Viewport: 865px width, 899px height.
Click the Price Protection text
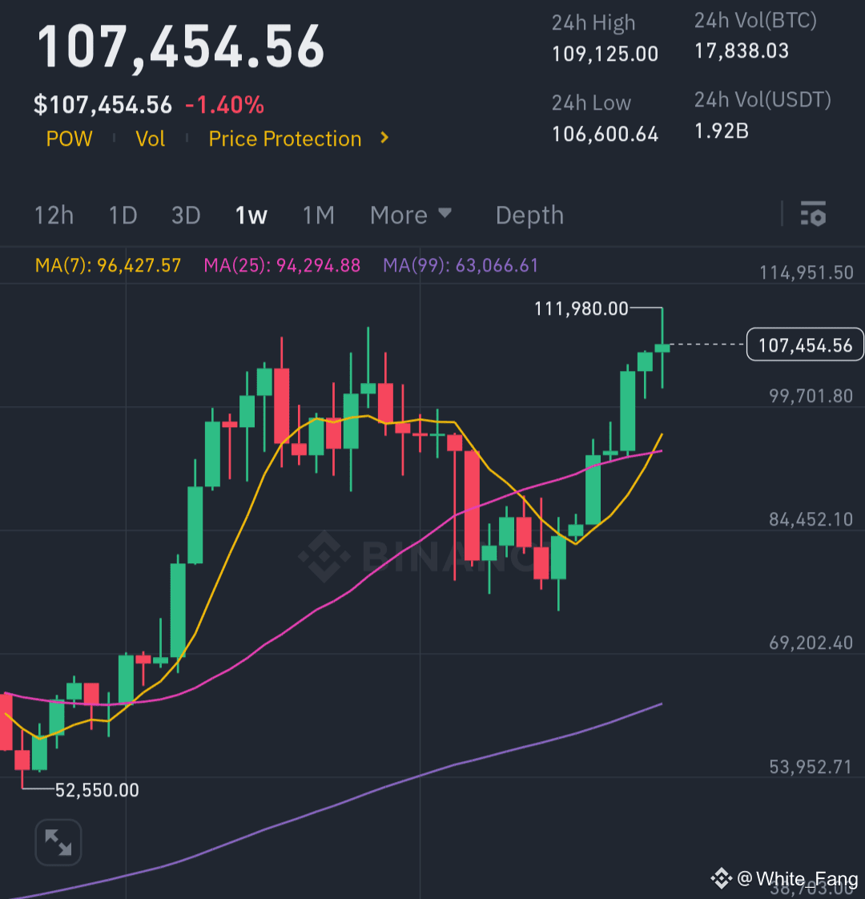click(x=285, y=138)
